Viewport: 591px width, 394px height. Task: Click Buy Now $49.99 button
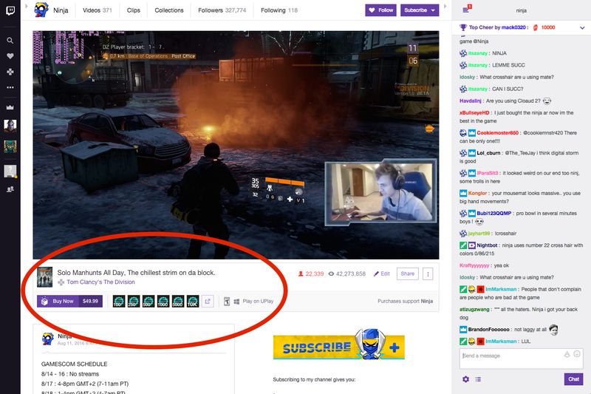click(69, 302)
